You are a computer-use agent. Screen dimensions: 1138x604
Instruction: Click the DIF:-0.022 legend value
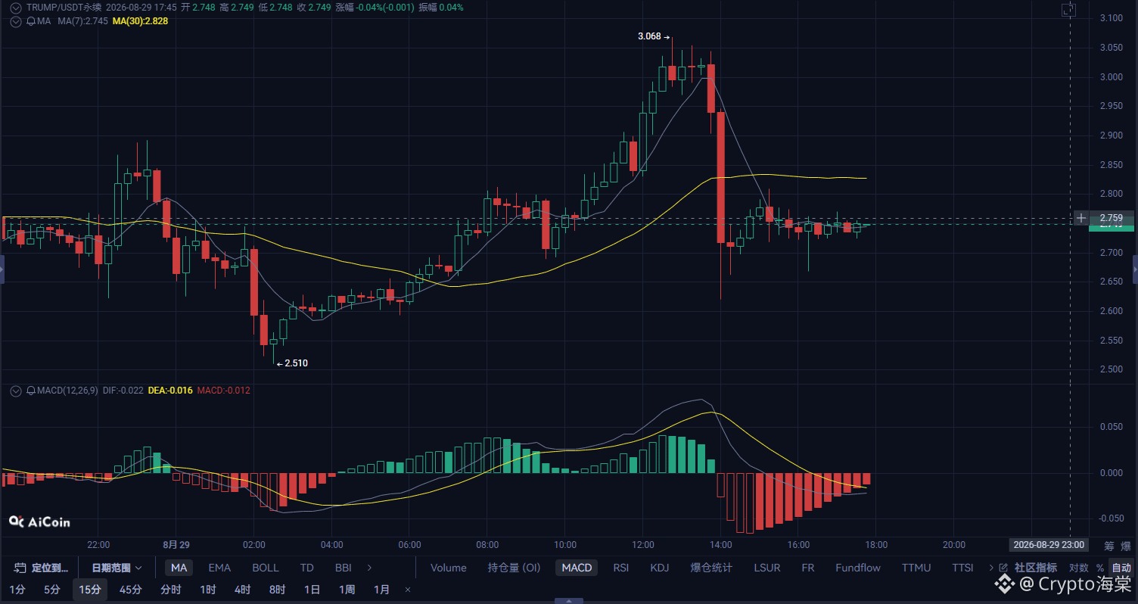123,391
